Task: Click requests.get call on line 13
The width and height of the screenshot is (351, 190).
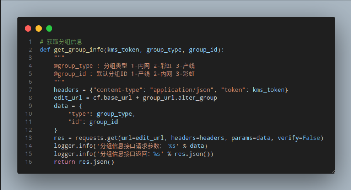Action: [96, 138]
